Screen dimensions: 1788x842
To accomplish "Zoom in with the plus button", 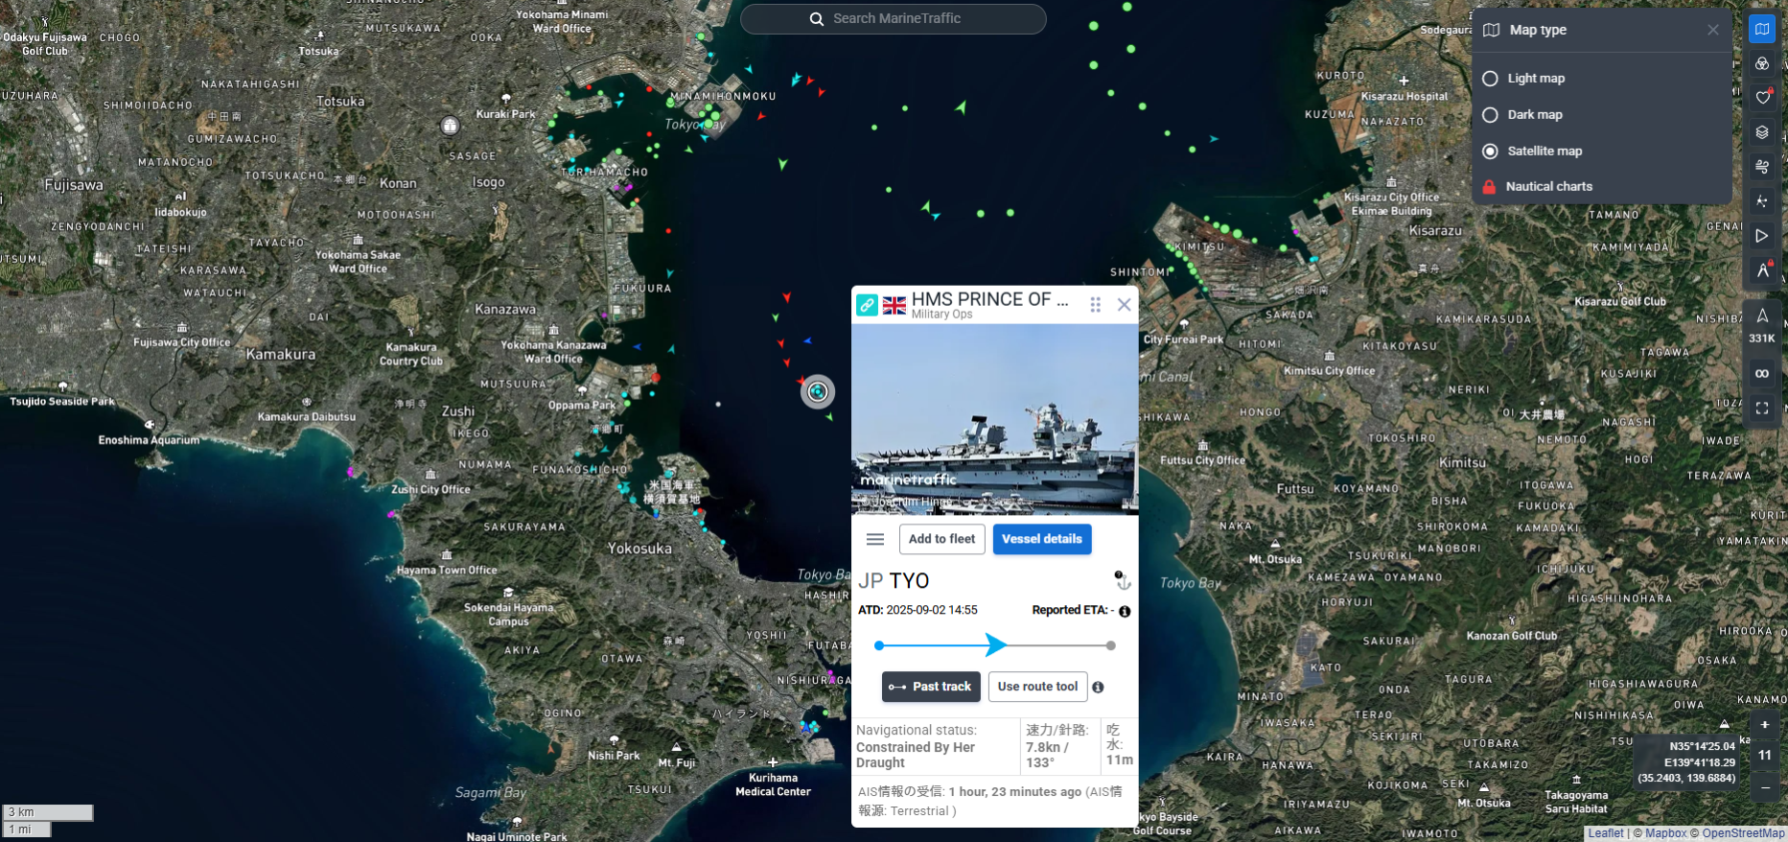I will click(x=1765, y=725).
